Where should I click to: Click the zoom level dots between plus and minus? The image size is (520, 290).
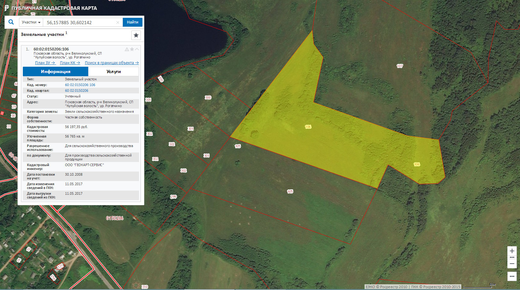512,257
